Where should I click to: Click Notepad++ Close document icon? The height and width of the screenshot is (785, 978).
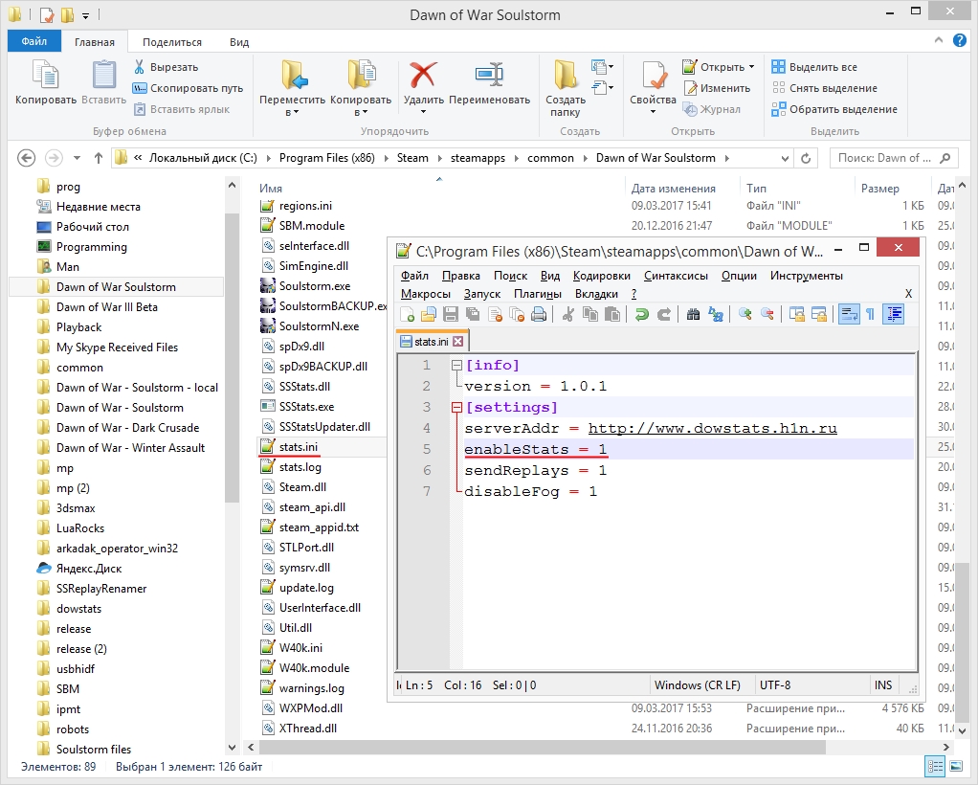coord(496,315)
